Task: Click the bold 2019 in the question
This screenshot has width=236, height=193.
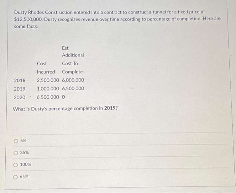Action: tap(110, 109)
